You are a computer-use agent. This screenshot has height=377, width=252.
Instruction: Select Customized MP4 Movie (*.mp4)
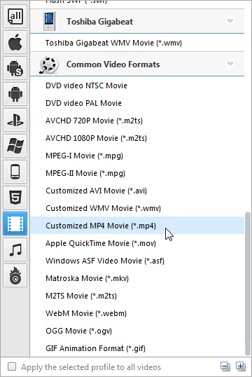(137, 226)
